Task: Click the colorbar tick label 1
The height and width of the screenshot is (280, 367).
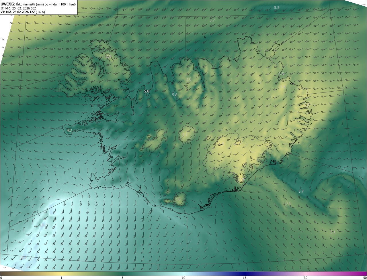Action: click(x=61, y=278)
